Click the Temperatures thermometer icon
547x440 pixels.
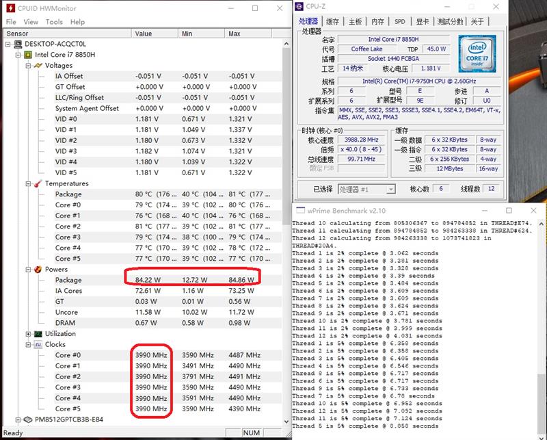[38, 183]
